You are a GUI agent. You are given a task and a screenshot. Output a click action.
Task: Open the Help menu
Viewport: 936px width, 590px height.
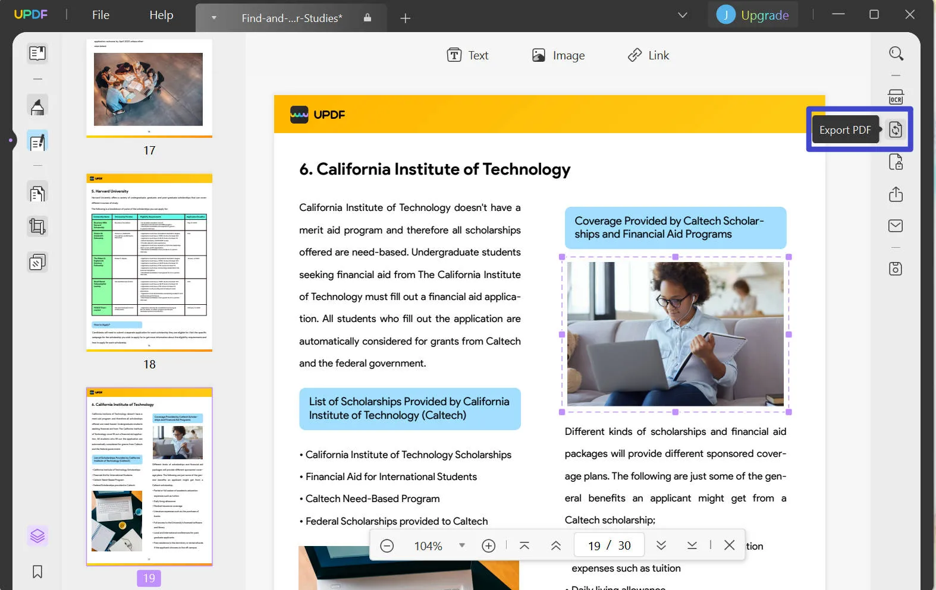[161, 15]
